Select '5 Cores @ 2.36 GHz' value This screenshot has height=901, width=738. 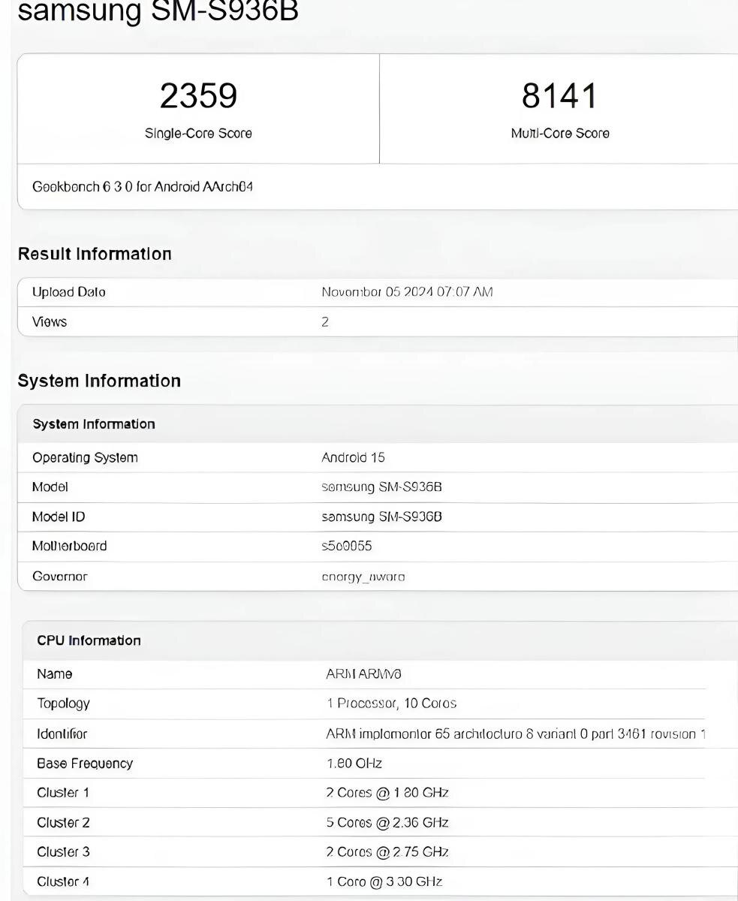(387, 823)
